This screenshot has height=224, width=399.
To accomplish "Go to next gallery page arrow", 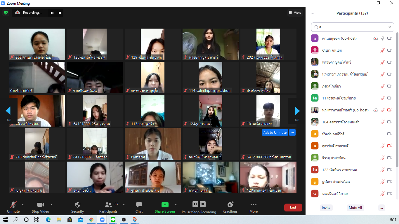I will pos(297,111).
